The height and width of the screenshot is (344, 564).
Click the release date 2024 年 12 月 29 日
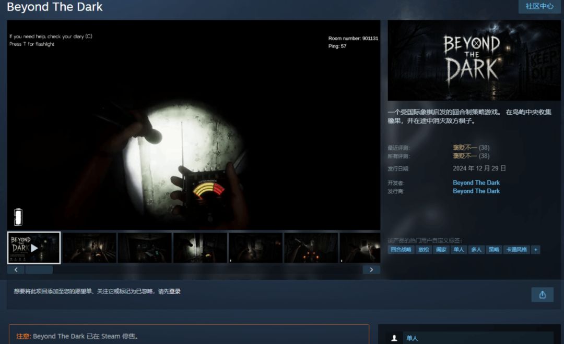coord(479,168)
